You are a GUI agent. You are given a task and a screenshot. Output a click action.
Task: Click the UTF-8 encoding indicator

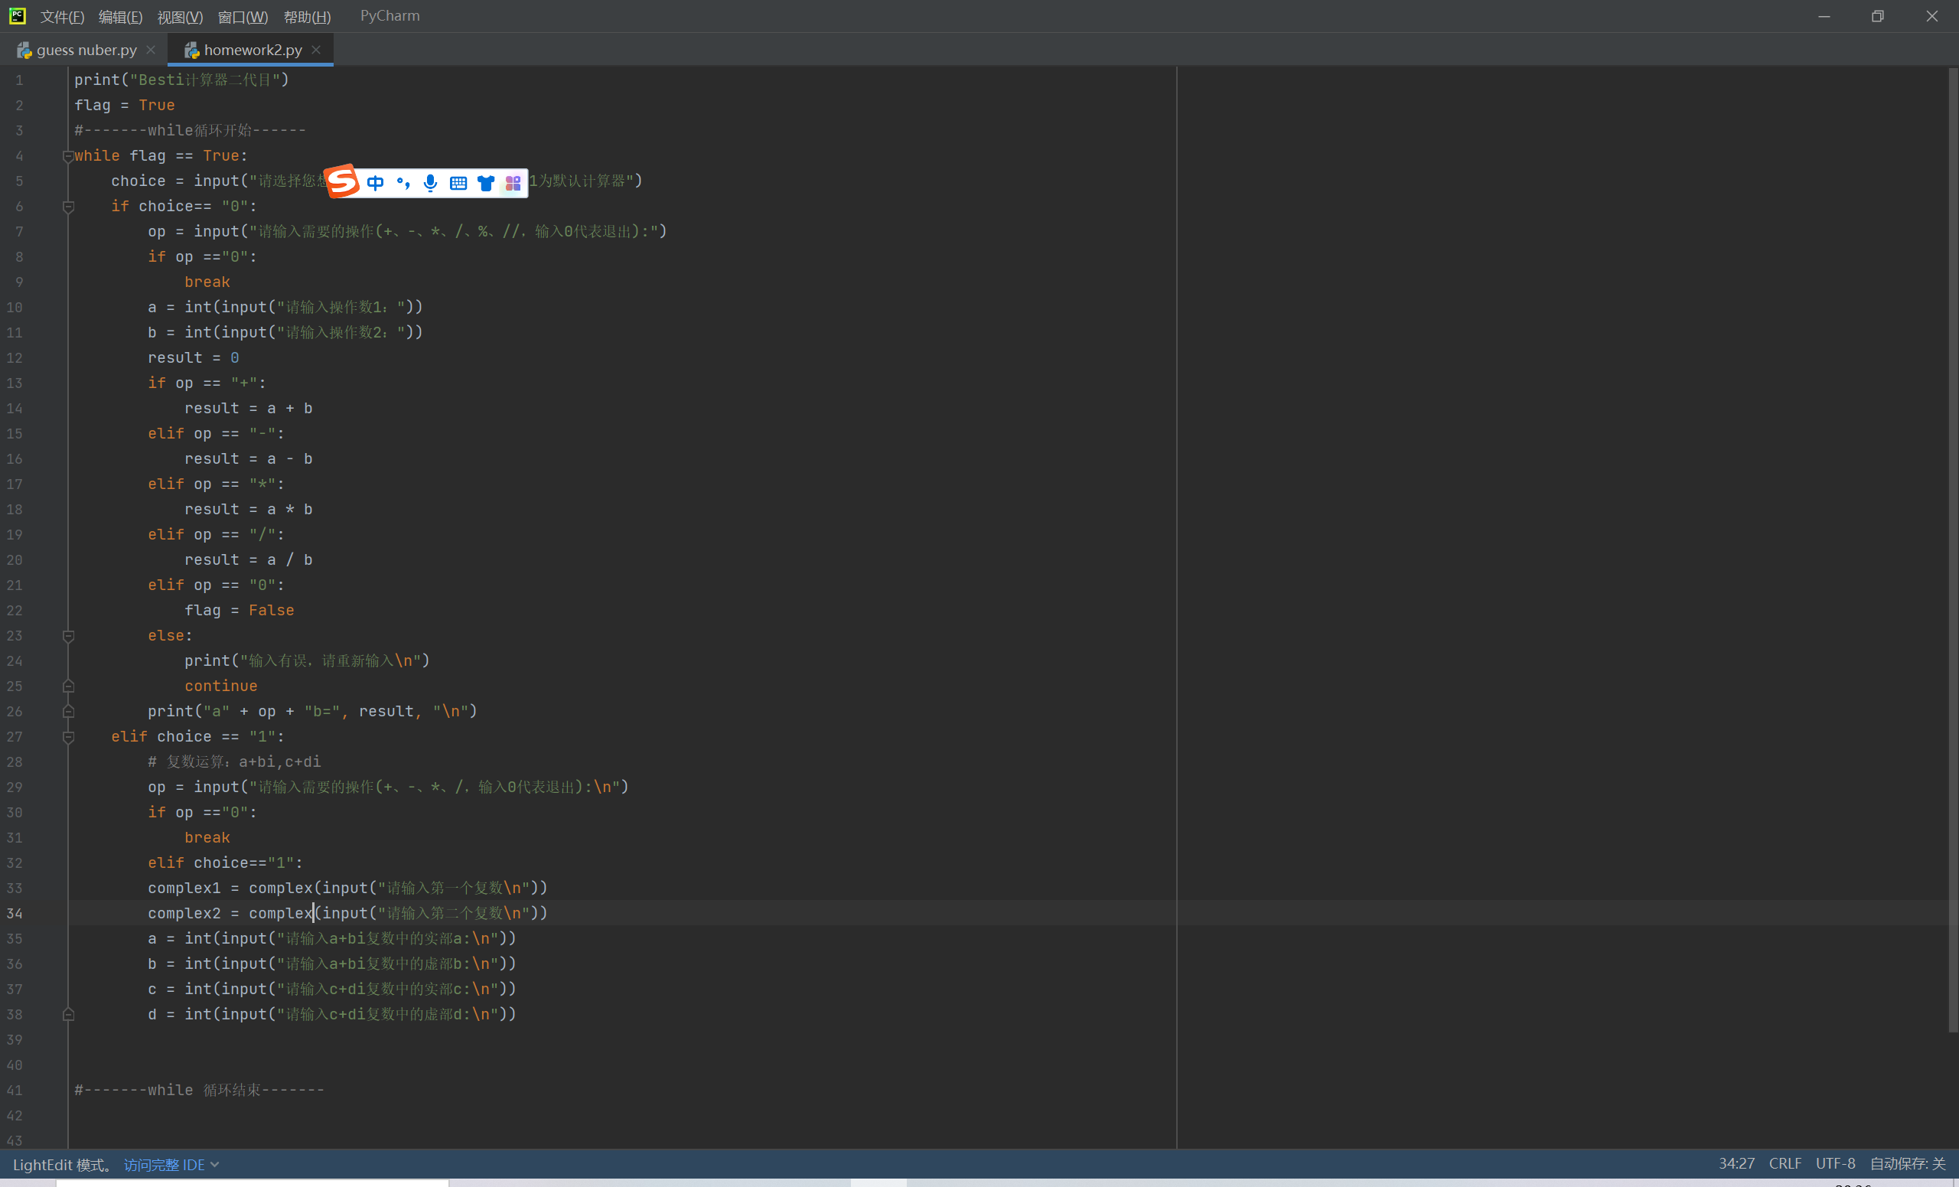(1835, 1163)
